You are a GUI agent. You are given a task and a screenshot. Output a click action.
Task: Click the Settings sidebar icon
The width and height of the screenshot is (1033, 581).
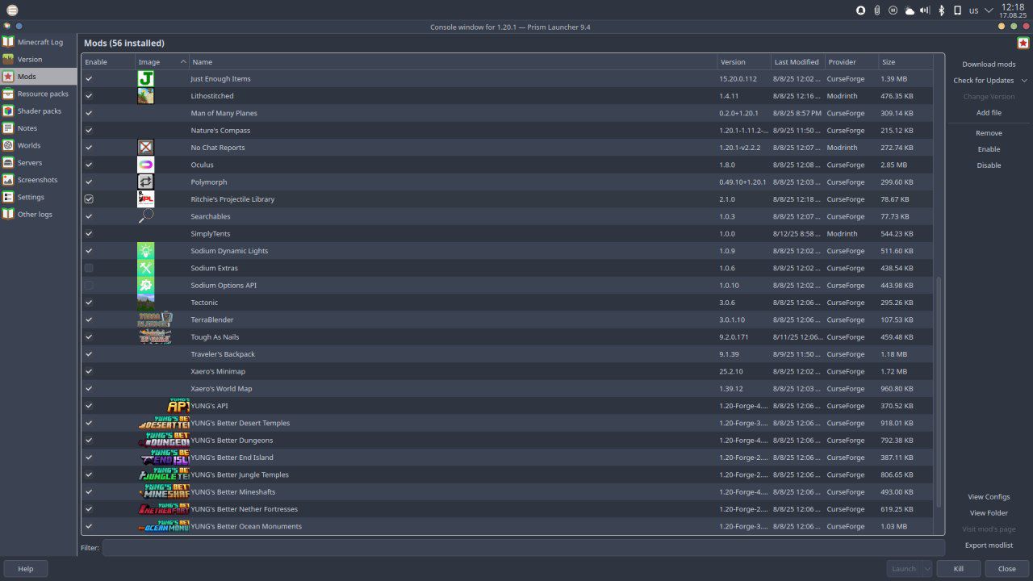coord(8,197)
